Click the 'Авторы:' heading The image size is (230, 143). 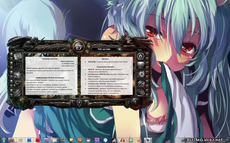click(x=105, y=59)
